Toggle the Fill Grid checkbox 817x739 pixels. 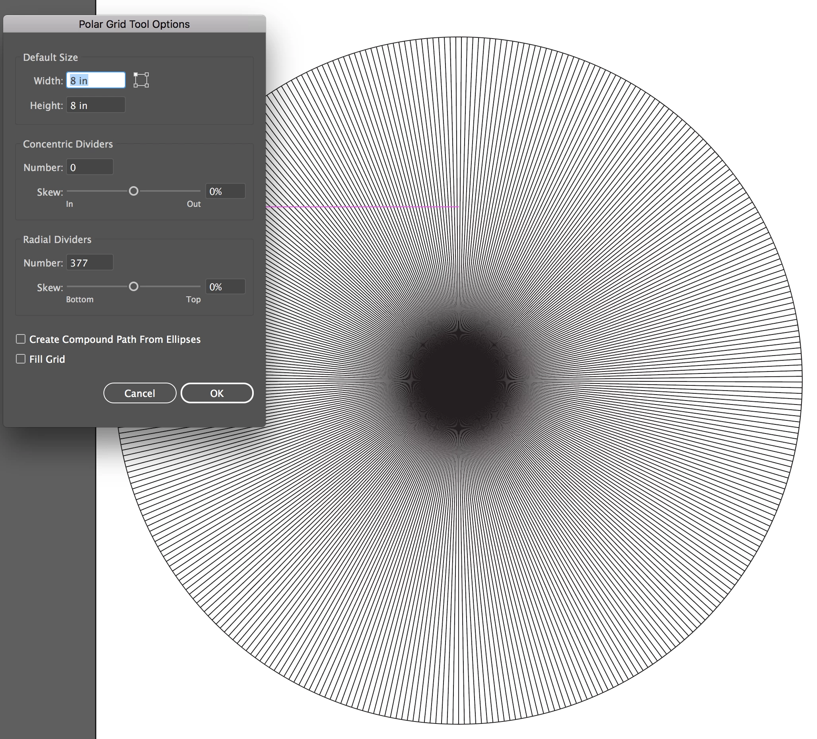(x=21, y=359)
